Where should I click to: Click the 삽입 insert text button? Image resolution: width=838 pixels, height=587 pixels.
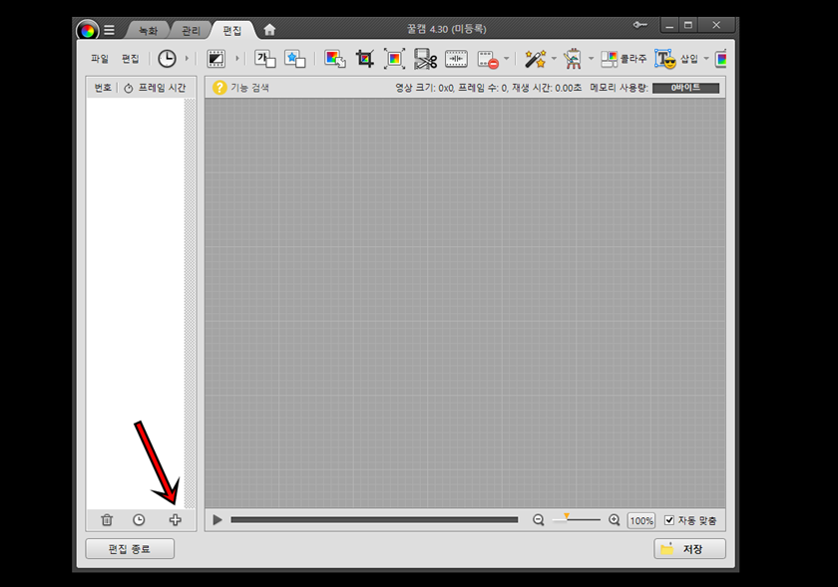pyautogui.click(x=676, y=59)
